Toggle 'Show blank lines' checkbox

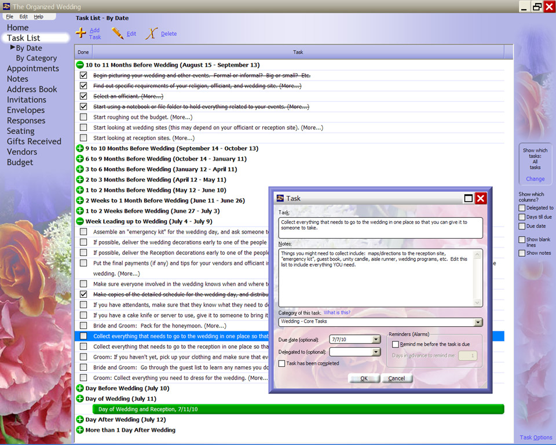click(522, 239)
